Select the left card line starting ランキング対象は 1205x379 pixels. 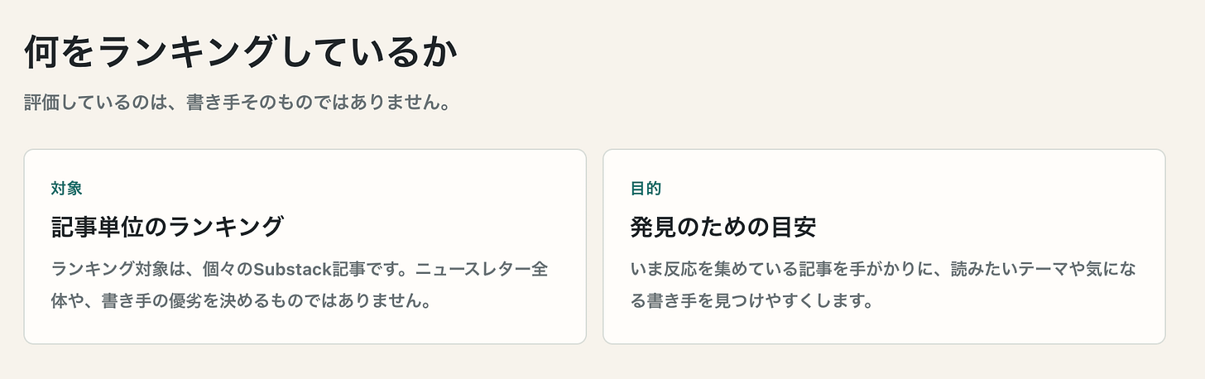[298, 270]
